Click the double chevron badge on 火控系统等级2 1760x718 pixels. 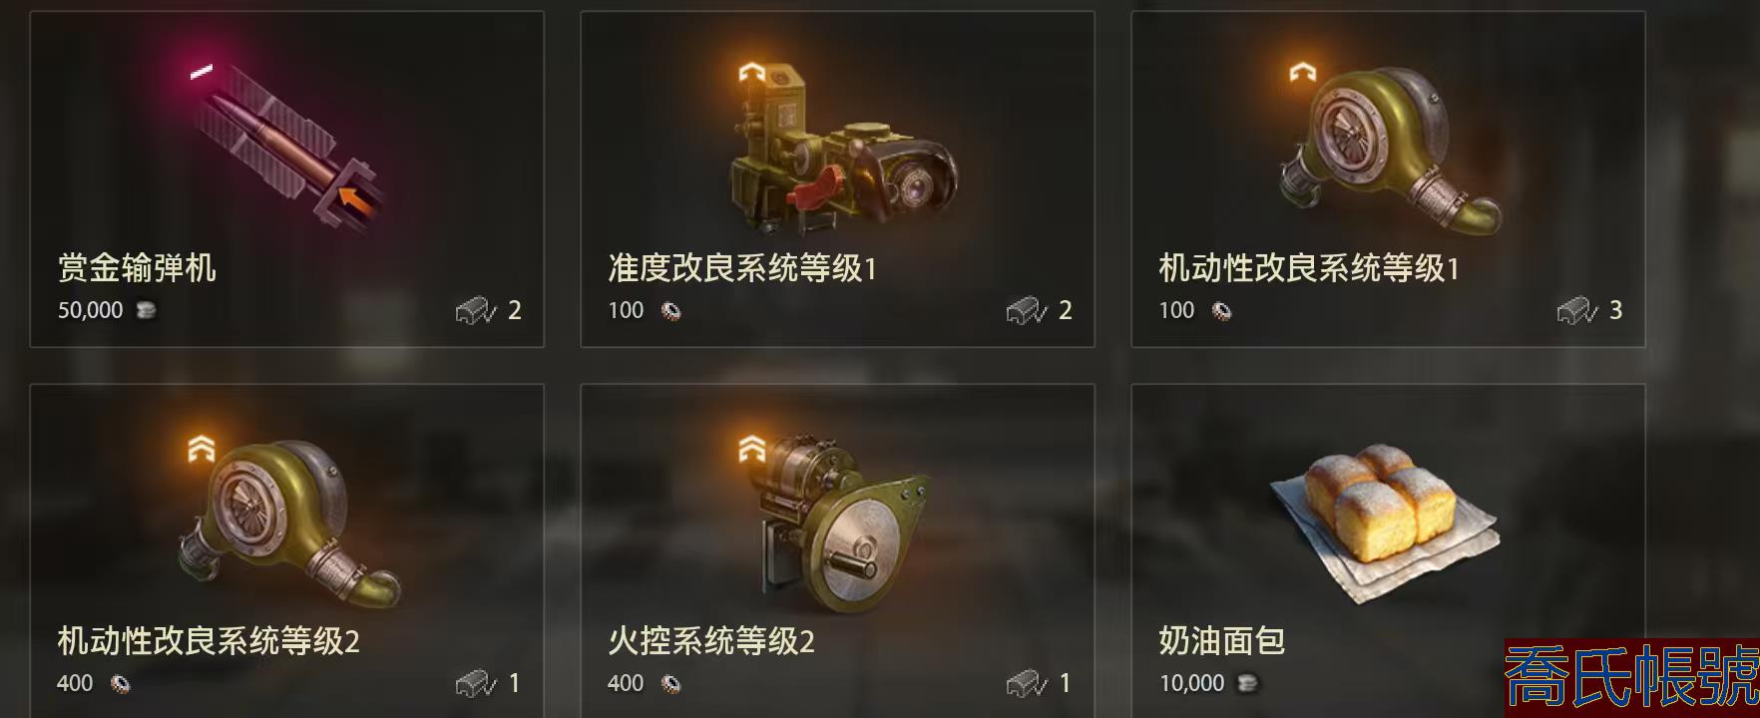751,448
